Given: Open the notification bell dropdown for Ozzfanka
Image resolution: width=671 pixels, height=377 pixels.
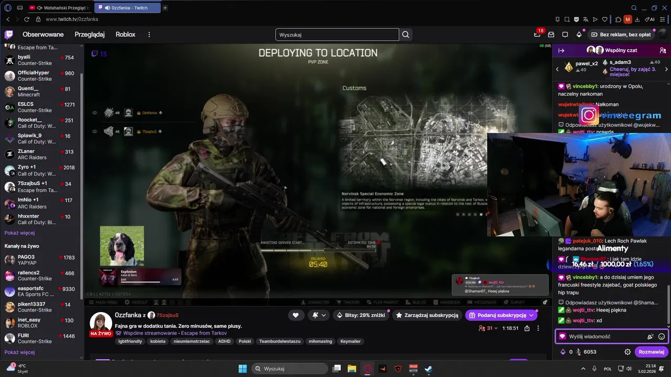Looking at the screenshot, I should 319,315.
